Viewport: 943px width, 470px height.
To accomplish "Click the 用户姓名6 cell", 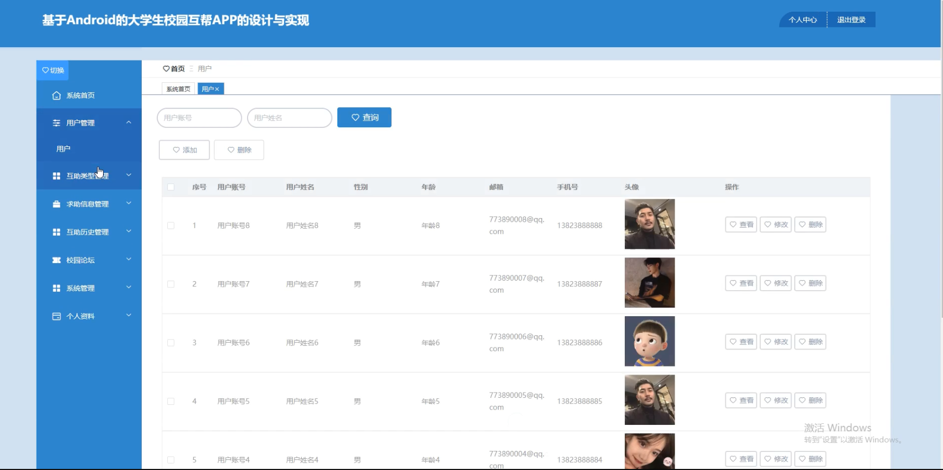I will point(302,343).
